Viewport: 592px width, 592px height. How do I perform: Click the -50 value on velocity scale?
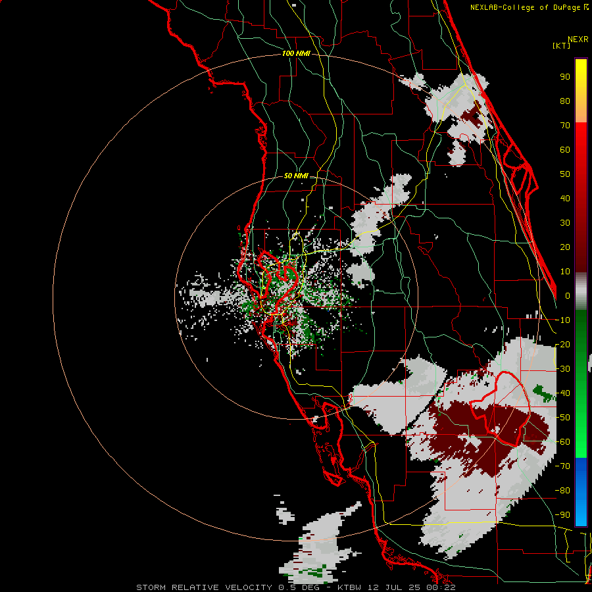[x=562, y=418]
